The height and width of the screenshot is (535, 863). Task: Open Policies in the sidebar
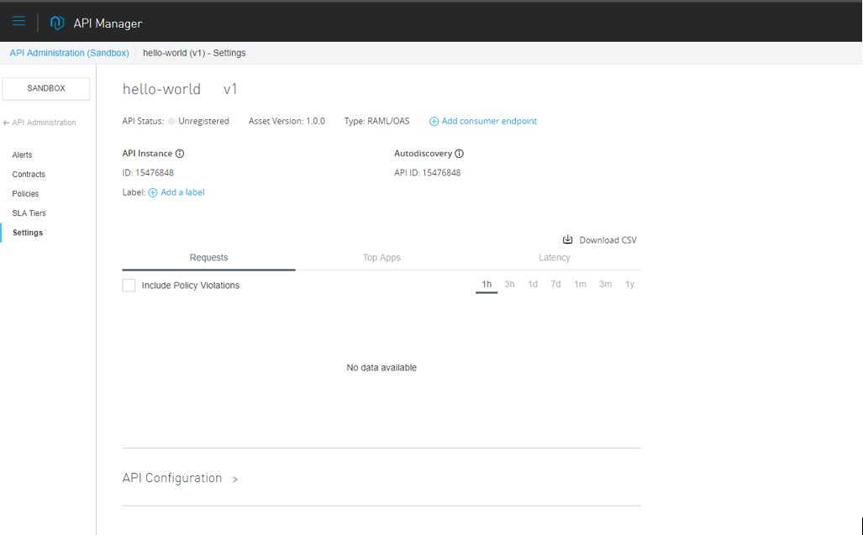coord(25,193)
